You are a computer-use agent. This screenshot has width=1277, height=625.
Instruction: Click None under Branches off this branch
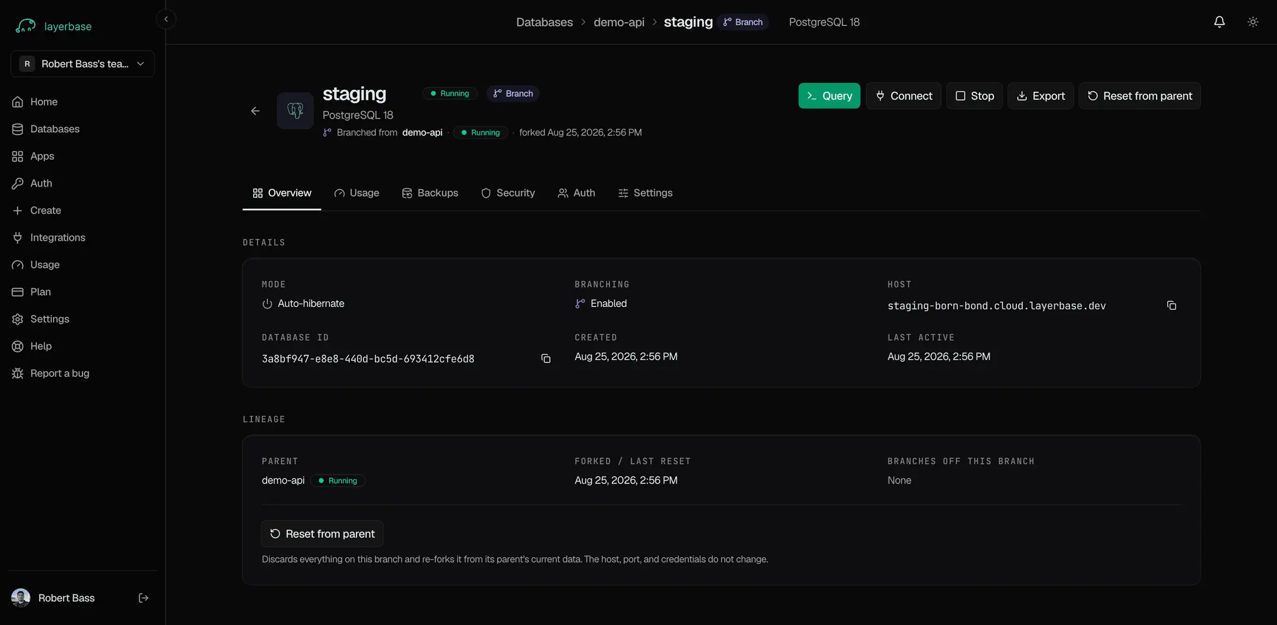899,480
